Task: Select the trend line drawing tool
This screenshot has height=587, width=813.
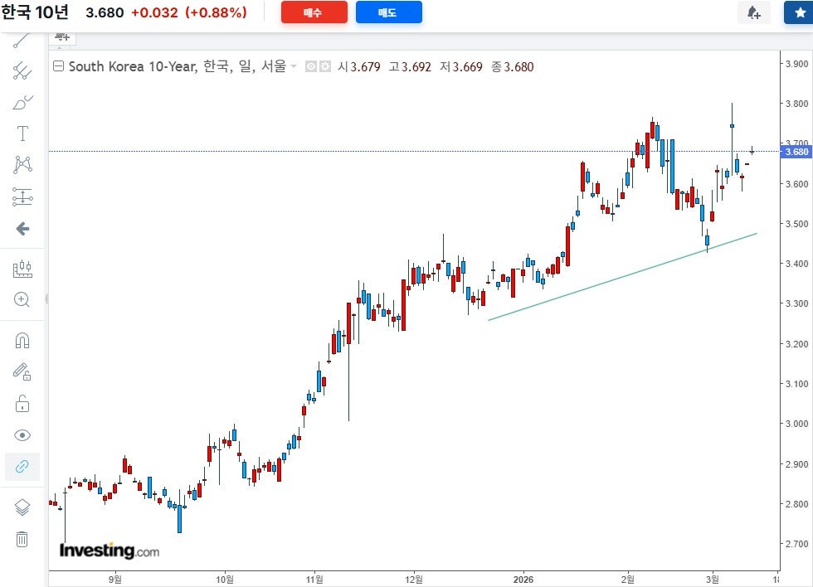Action: tap(22, 40)
